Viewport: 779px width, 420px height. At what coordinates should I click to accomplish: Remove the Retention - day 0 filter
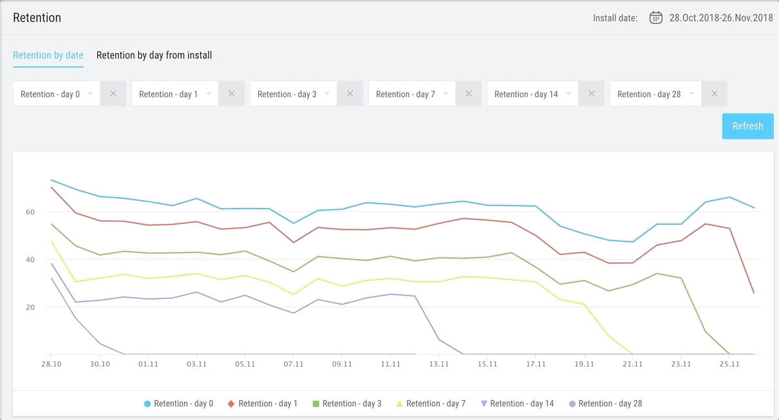[113, 94]
